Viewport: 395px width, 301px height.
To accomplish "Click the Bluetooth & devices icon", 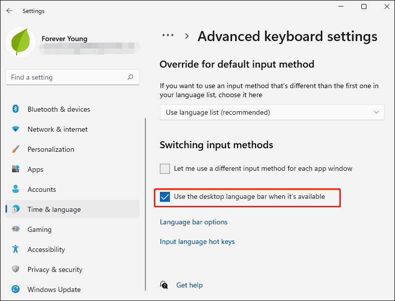I will [16, 109].
